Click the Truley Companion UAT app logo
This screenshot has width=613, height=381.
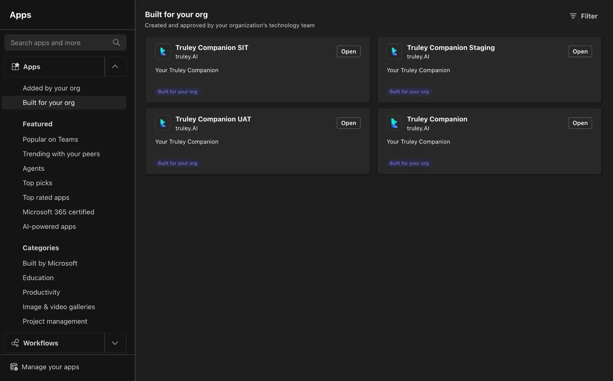(163, 123)
